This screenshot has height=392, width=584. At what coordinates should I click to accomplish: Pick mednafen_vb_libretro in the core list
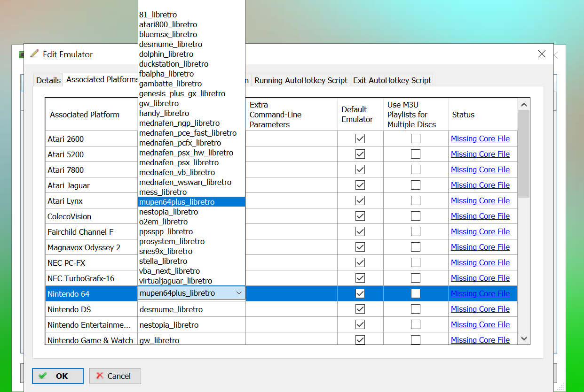pyautogui.click(x=191, y=172)
